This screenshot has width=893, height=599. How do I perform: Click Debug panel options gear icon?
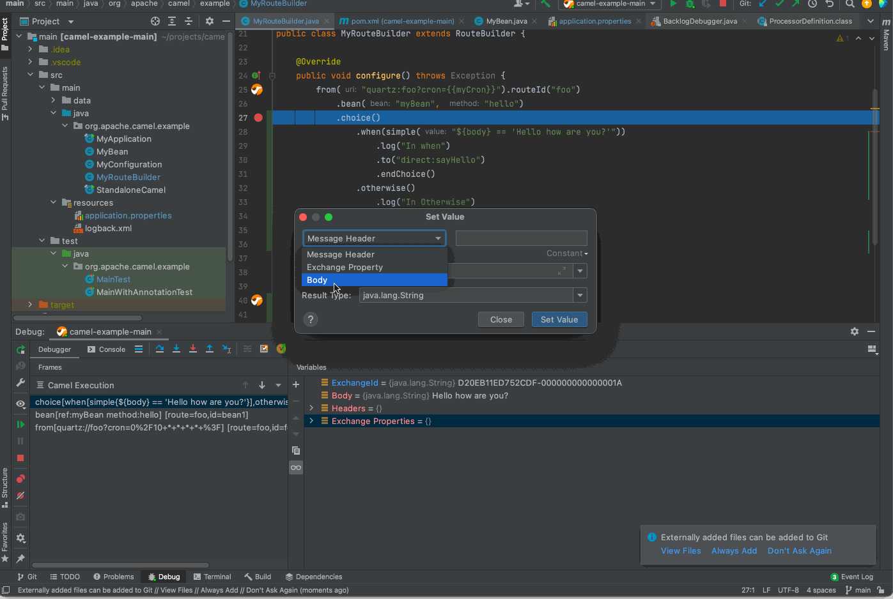point(855,331)
